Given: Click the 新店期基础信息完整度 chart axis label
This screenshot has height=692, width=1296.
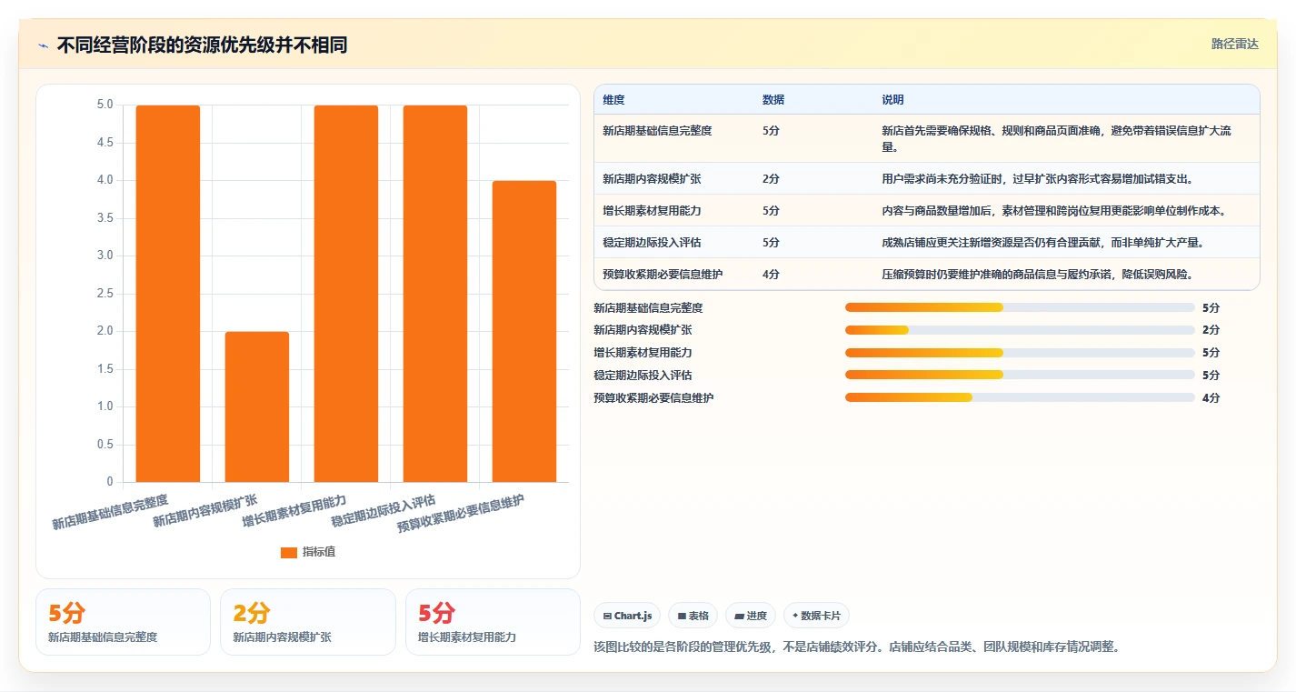Looking at the screenshot, I should click(x=111, y=513).
